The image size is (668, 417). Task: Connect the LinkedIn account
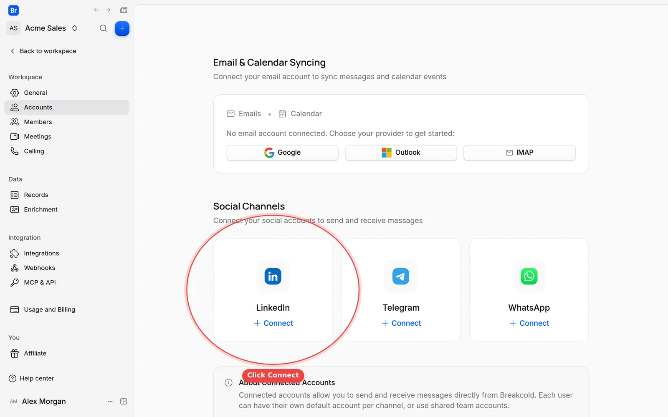[273, 323]
